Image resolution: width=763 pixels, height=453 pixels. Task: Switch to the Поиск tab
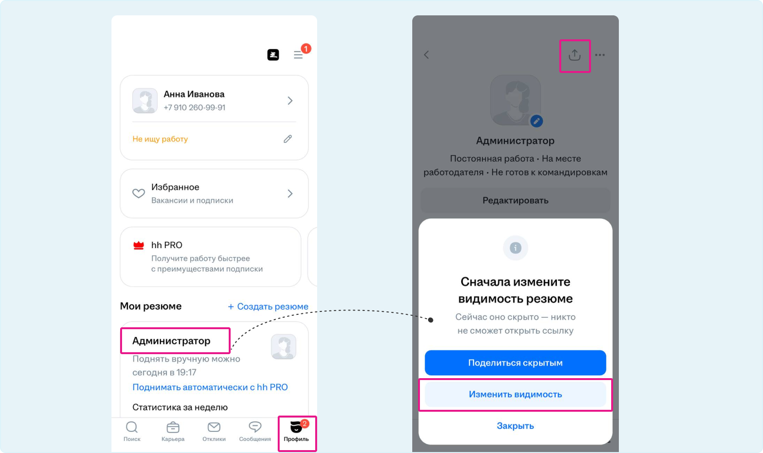[x=132, y=431]
